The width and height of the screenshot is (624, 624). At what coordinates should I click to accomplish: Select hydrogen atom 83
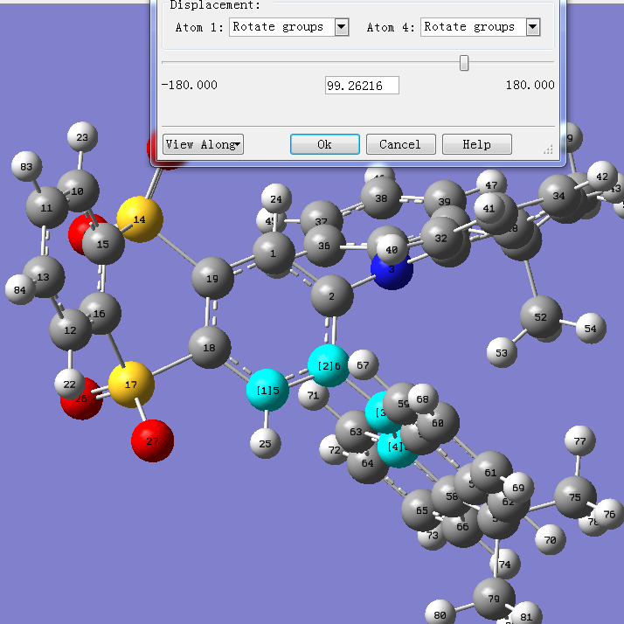point(27,166)
